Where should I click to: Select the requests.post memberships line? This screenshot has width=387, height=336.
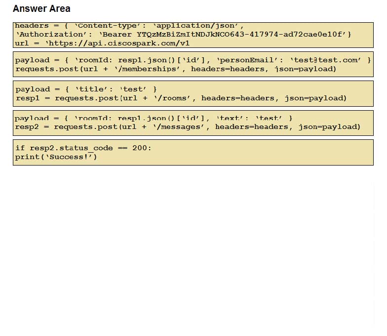coord(176,69)
